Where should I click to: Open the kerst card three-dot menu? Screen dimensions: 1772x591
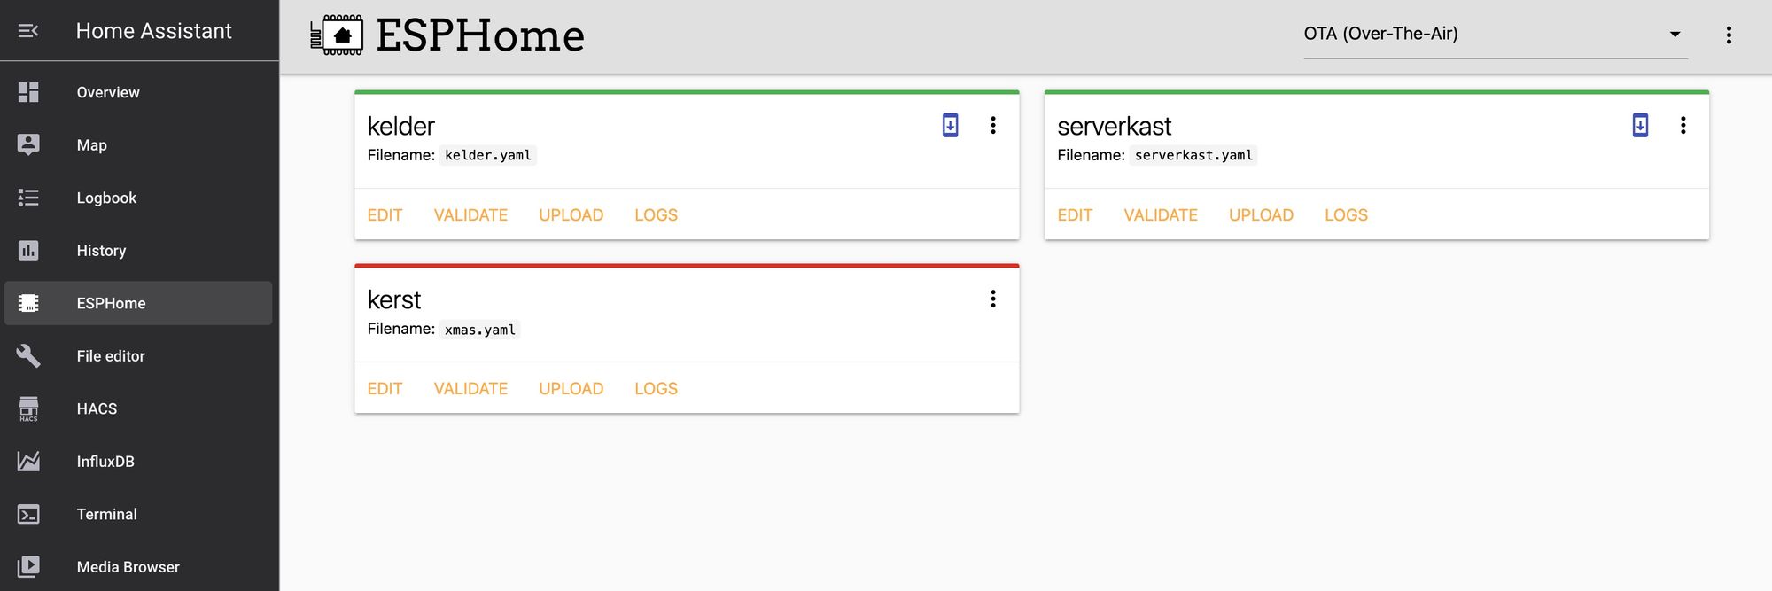[993, 299]
